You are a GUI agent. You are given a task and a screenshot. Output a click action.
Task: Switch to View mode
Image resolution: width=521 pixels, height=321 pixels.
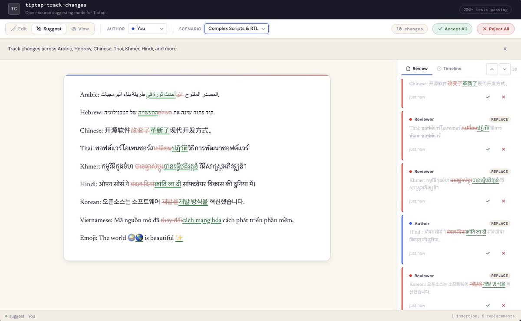(80, 29)
